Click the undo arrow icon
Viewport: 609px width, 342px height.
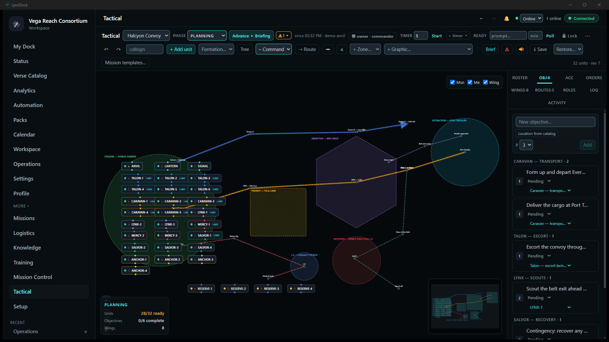[107, 49]
